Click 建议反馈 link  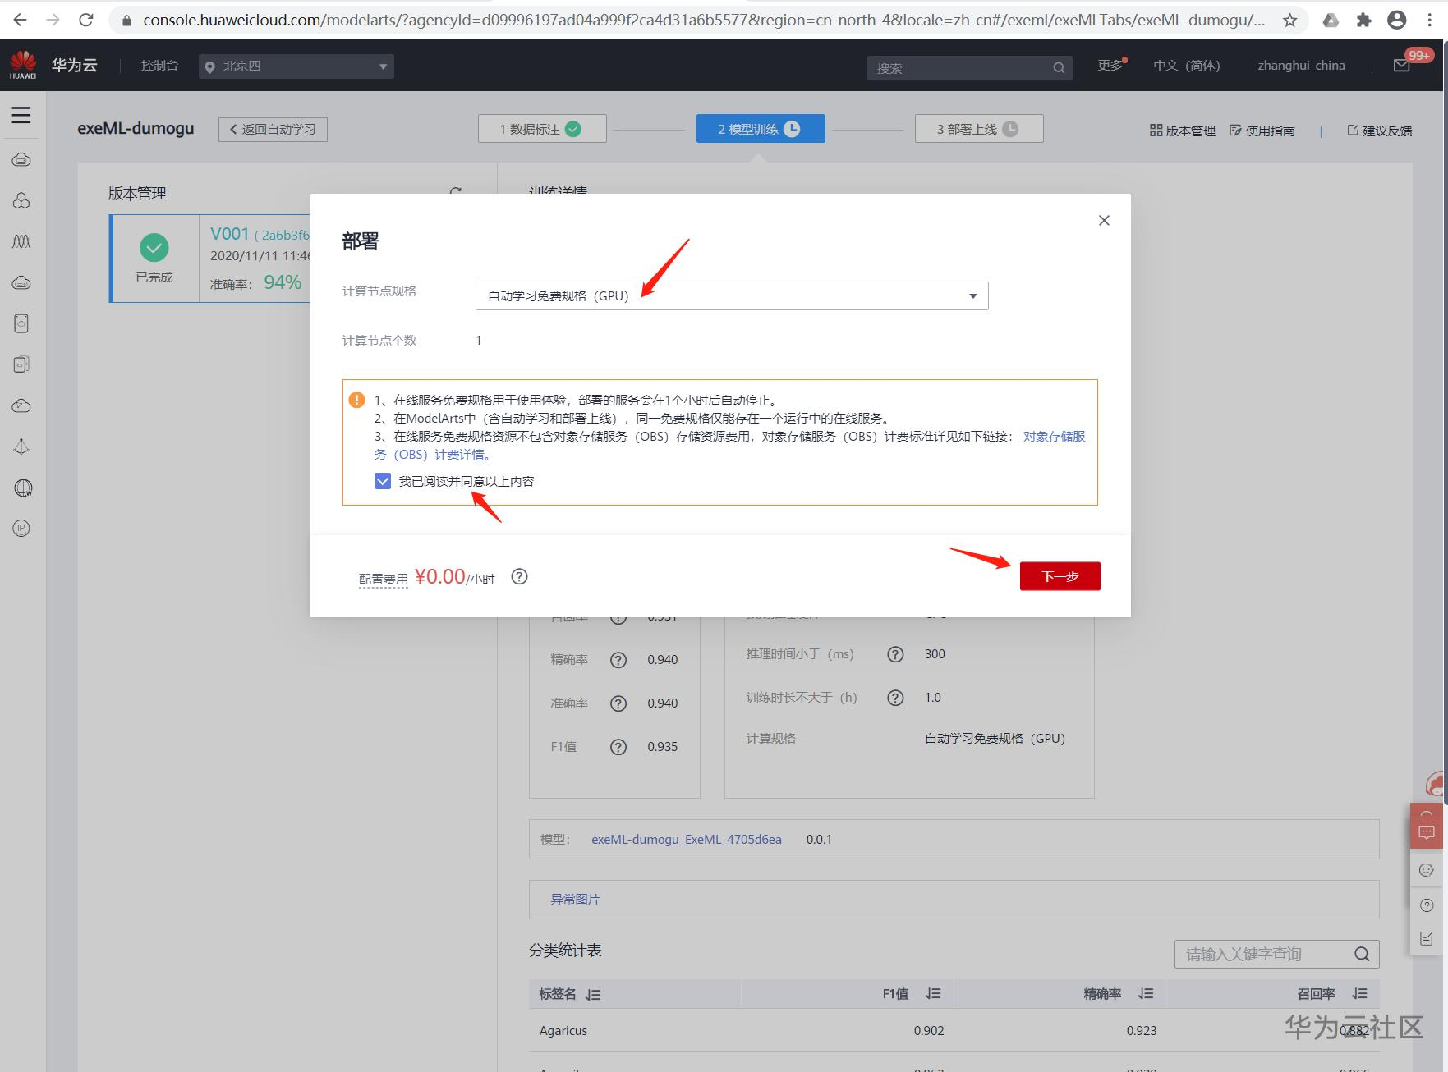1379,131
